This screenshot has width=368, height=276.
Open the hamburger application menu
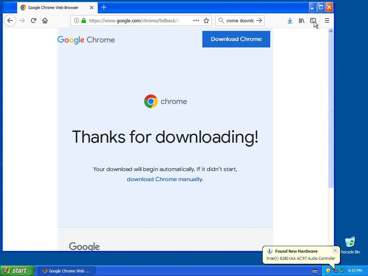(327, 20)
